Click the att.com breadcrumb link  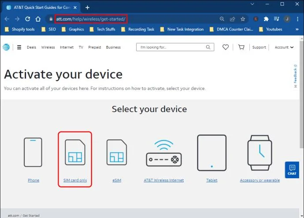(13, 215)
